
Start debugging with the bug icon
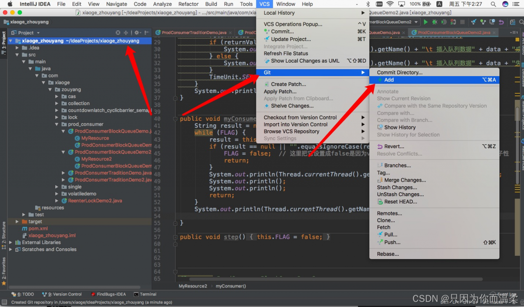[x=435, y=22]
